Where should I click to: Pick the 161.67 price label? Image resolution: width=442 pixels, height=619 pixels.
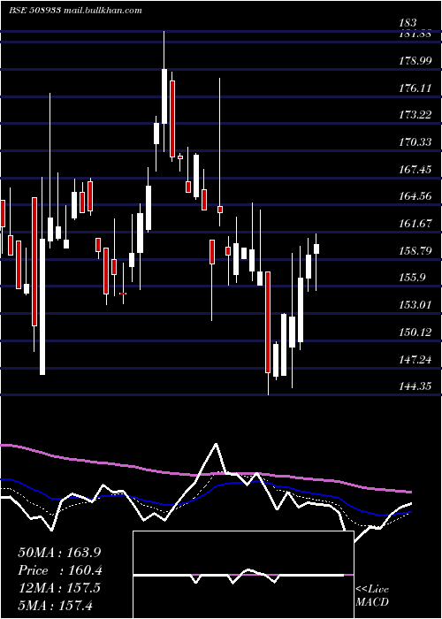tap(415, 224)
